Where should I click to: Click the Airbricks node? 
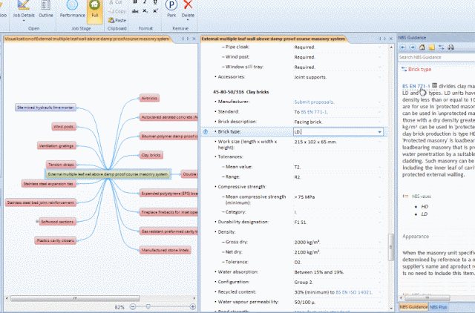tap(149, 98)
